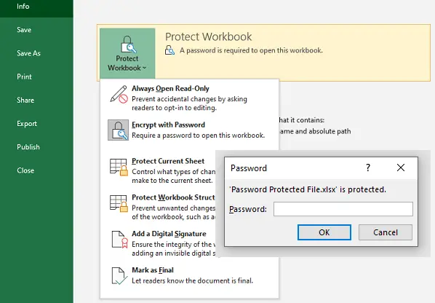The image size is (435, 303).
Task: Open the Print page
Action: (x=25, y=76)
